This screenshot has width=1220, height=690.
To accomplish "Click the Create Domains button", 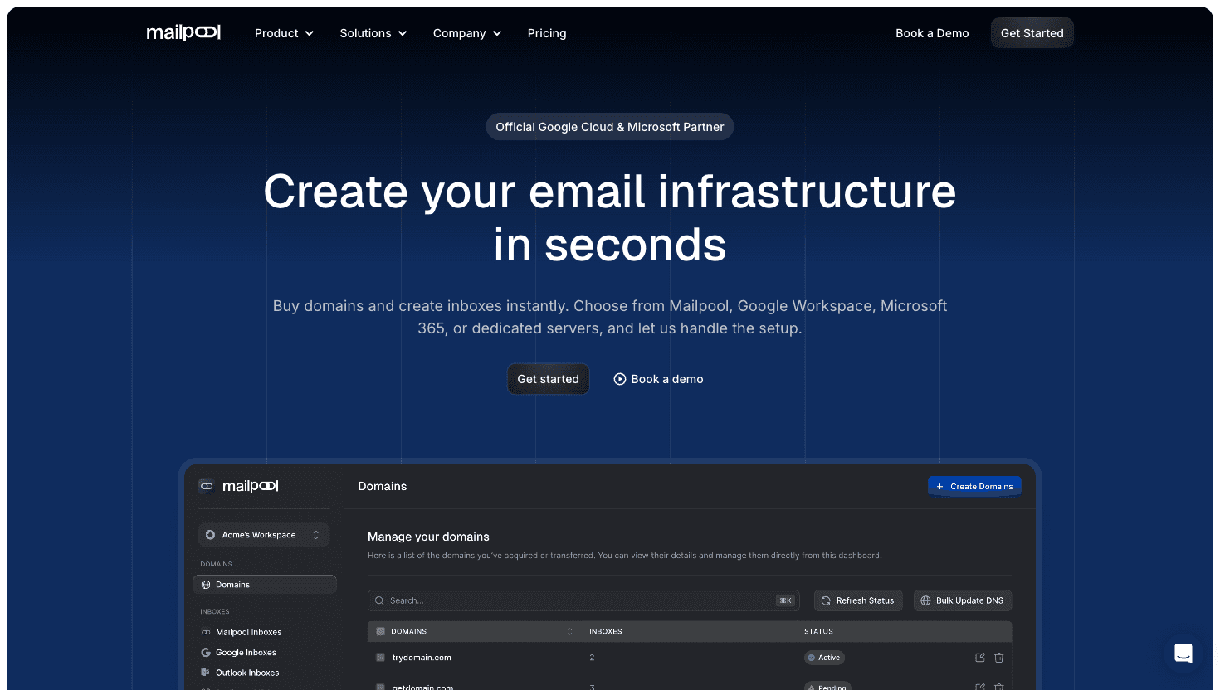I will (974, 485).
